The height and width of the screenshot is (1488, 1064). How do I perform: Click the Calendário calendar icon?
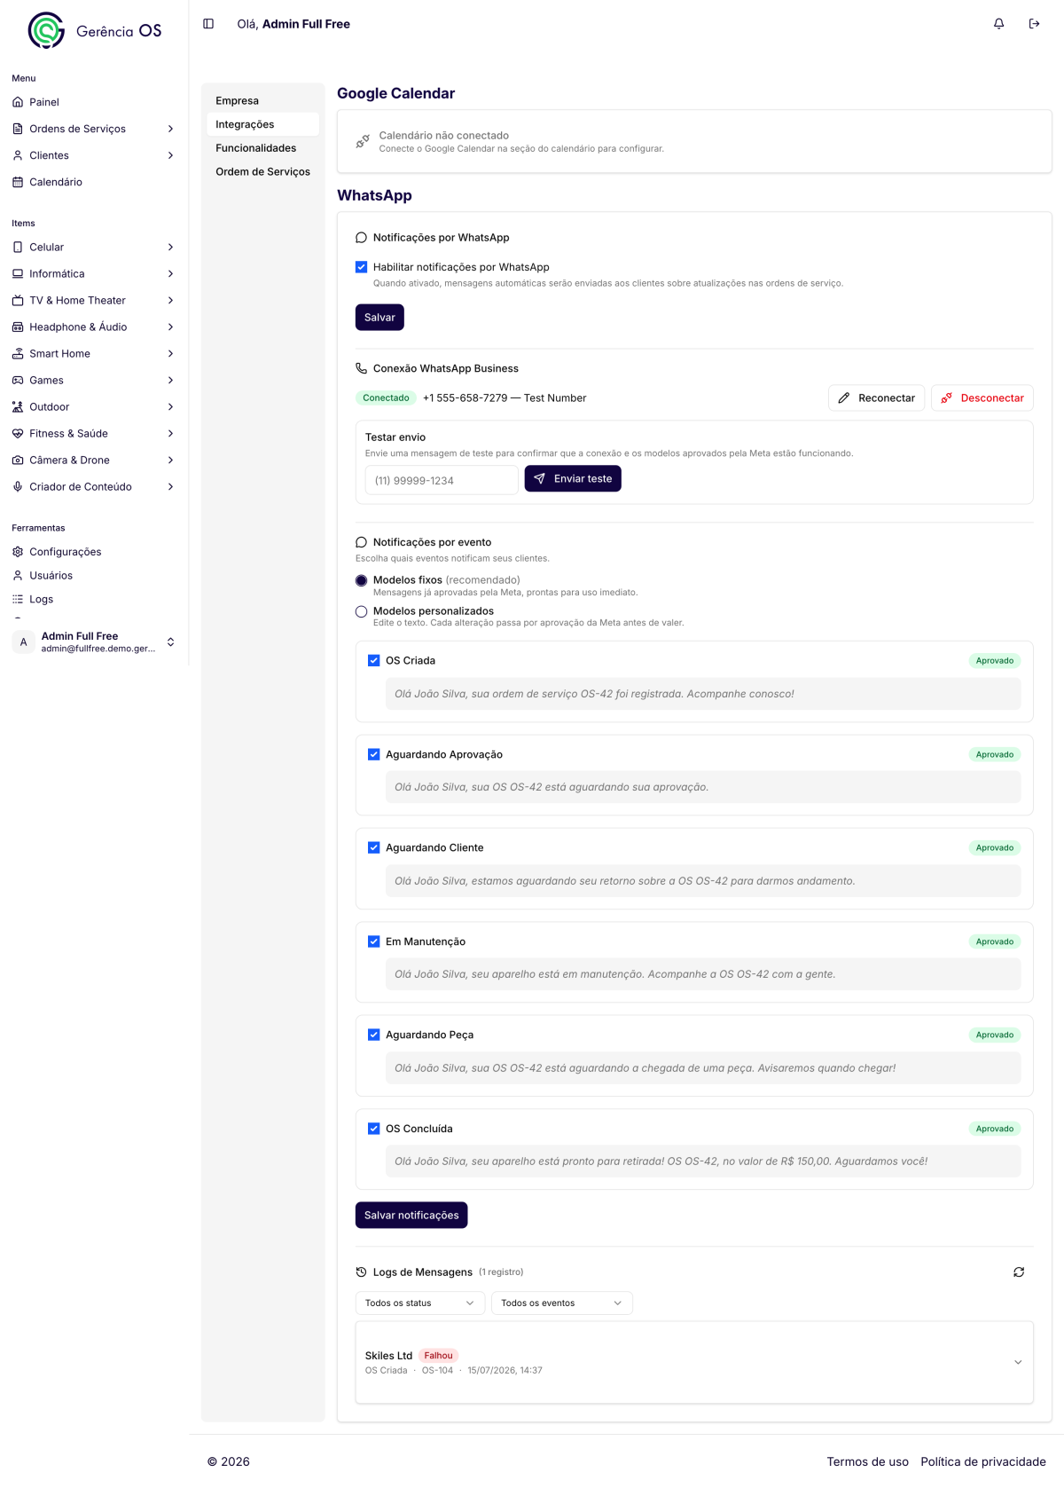coord(18,182)
